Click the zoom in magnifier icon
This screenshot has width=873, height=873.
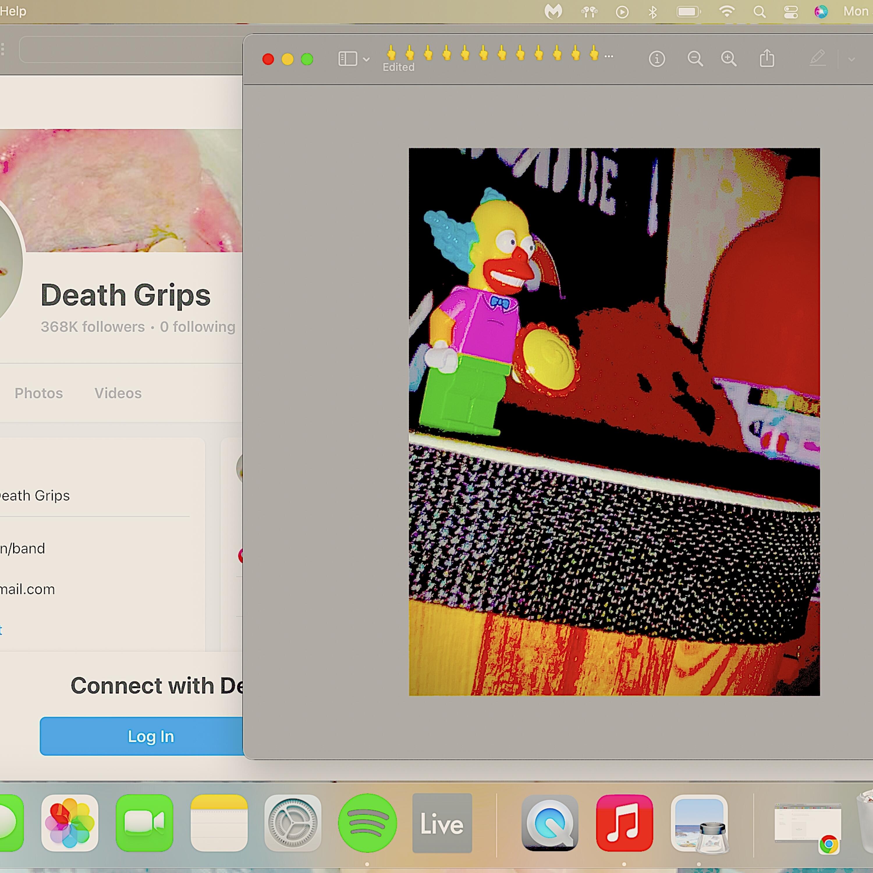(x=728, y=59)
